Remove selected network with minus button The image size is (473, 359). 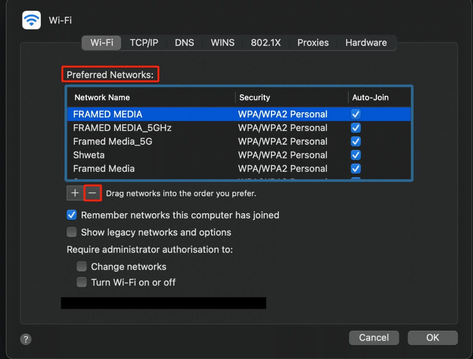point(92,193)
